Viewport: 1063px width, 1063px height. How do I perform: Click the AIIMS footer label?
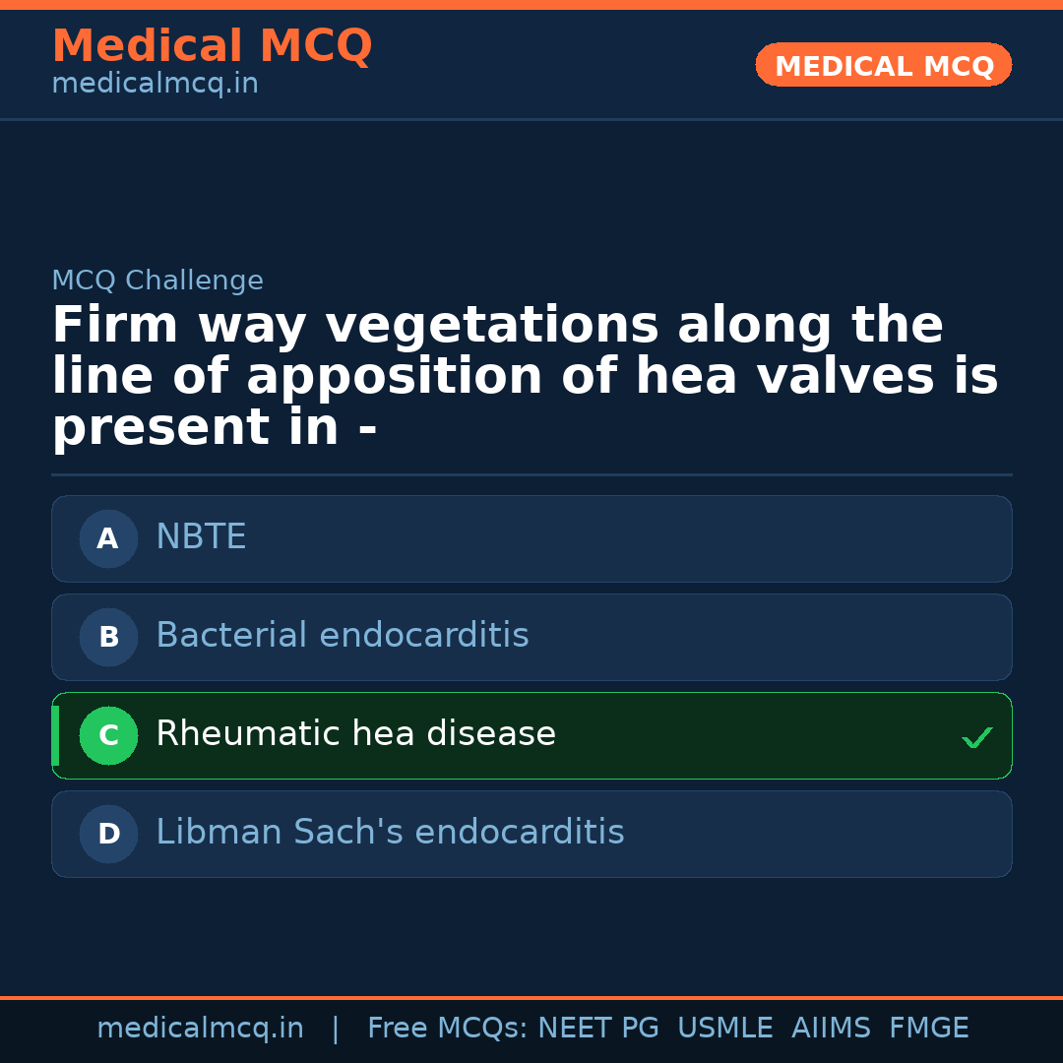pyautogui.click(x=831, y=1029)
